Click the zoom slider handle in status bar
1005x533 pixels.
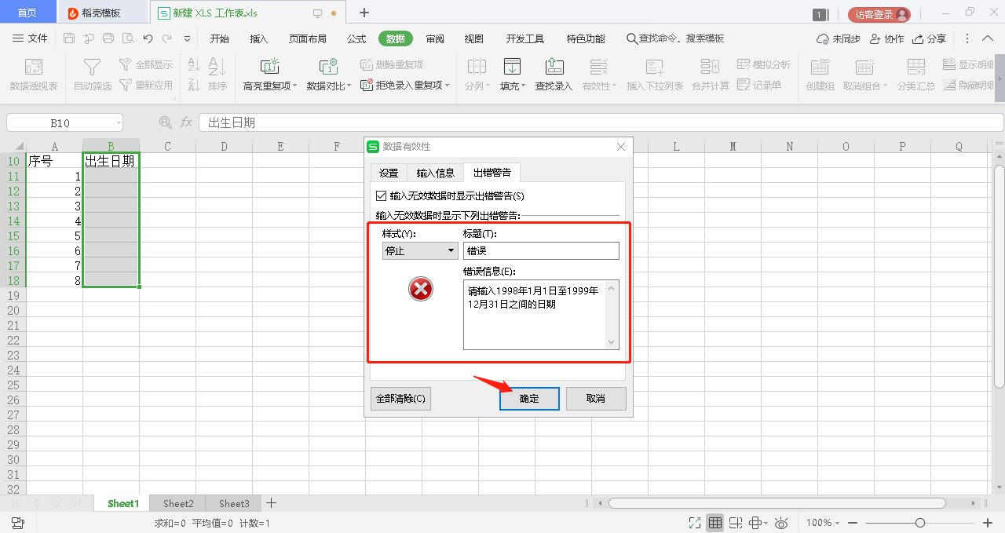tap(919, 523)
